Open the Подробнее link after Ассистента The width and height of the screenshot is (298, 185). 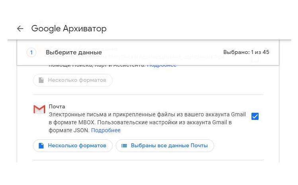[x=162, y=65]
